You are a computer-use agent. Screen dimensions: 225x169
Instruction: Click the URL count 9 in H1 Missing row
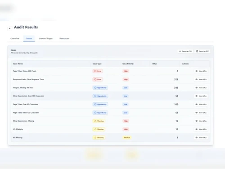point(177,137)
